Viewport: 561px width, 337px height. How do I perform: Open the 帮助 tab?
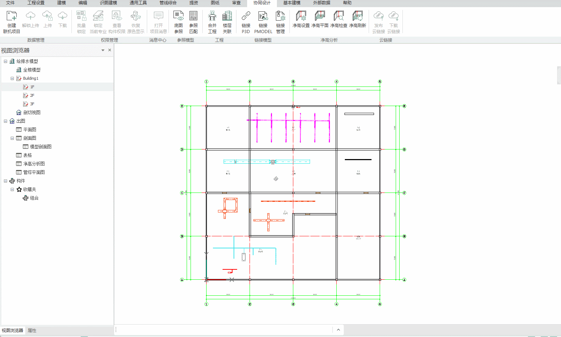point(347,3)
